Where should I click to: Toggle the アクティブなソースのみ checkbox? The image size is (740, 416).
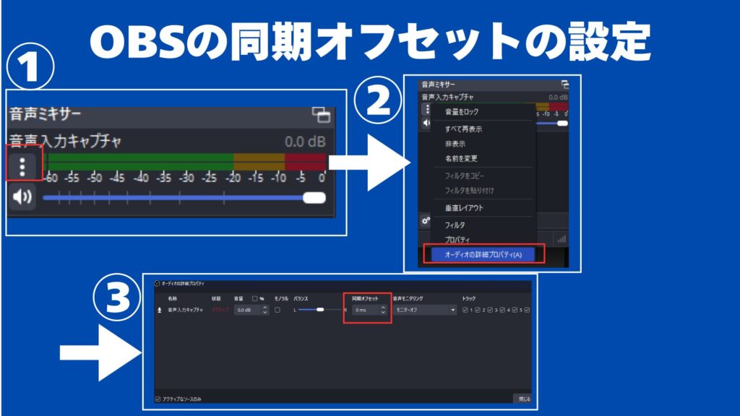pyautogui.click(x=159, y=398)
